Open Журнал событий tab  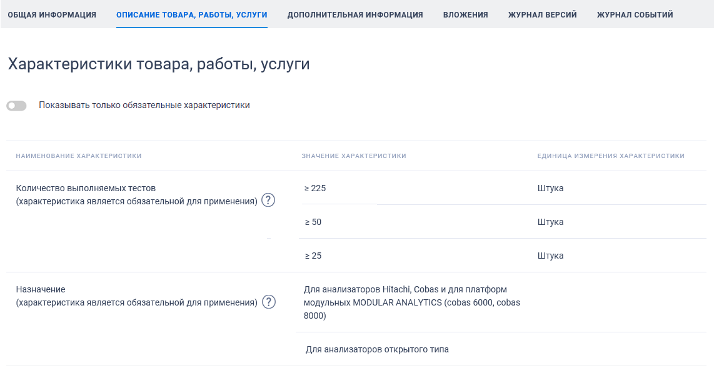[x=635, y=14]
